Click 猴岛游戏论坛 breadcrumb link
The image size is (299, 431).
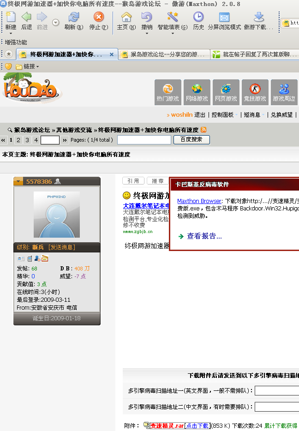[x=32, y=130]
